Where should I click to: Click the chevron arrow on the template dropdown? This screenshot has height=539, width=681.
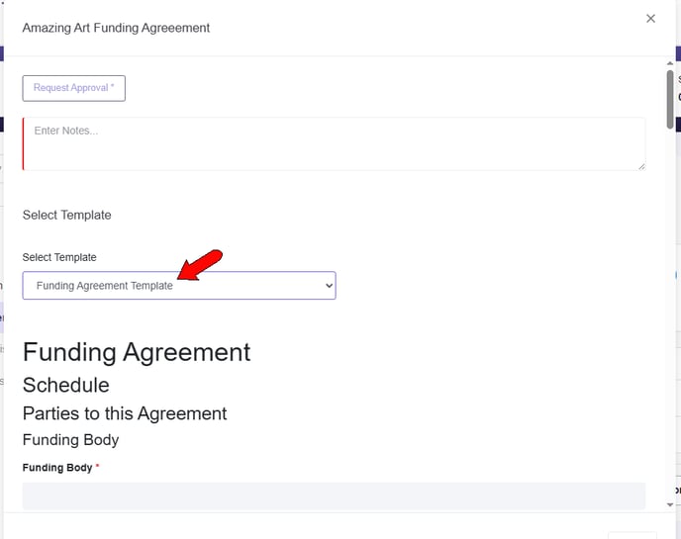(329, 286)
